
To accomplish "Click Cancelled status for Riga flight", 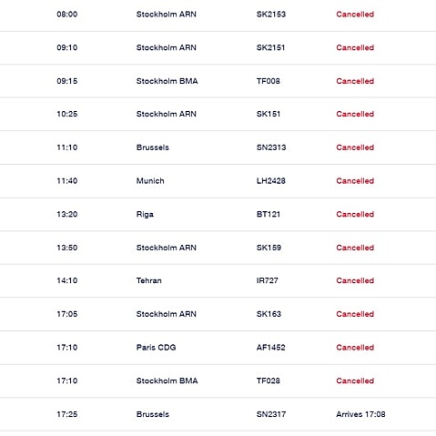I will [x=355, y=214].
